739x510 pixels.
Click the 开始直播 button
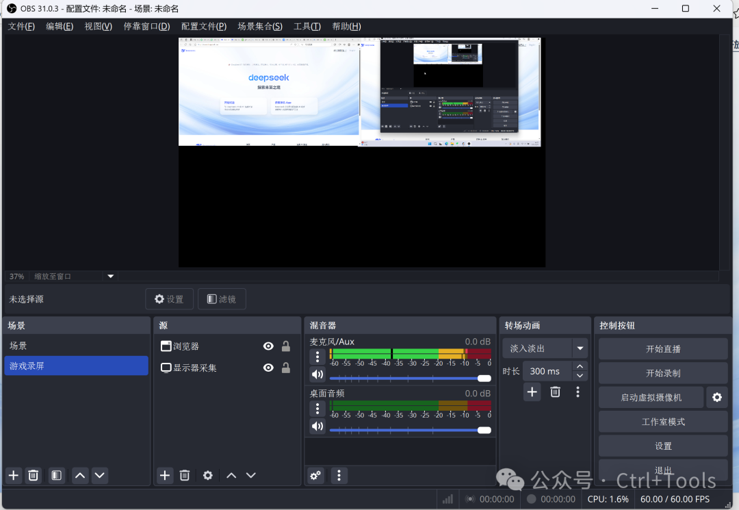pos(662,348)
